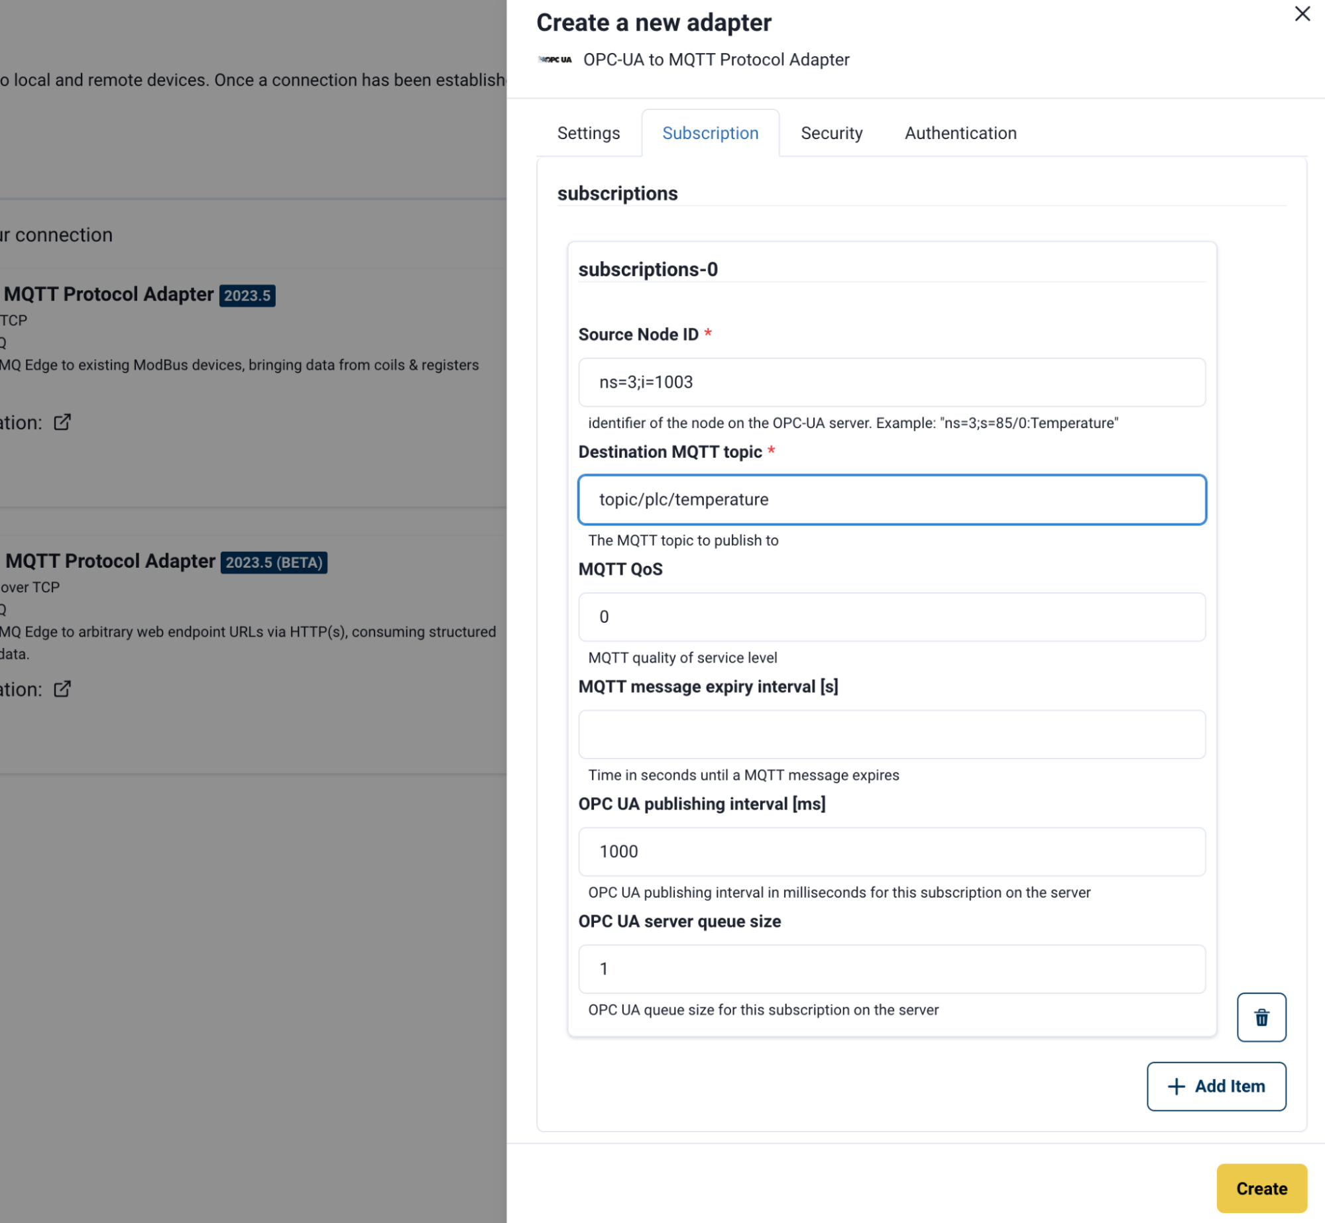Image resolution: width=1325 pixels, height=1223 pixels.
Task: Click 'The MQTT topic to publish to' hint
Action: (683, 540)
